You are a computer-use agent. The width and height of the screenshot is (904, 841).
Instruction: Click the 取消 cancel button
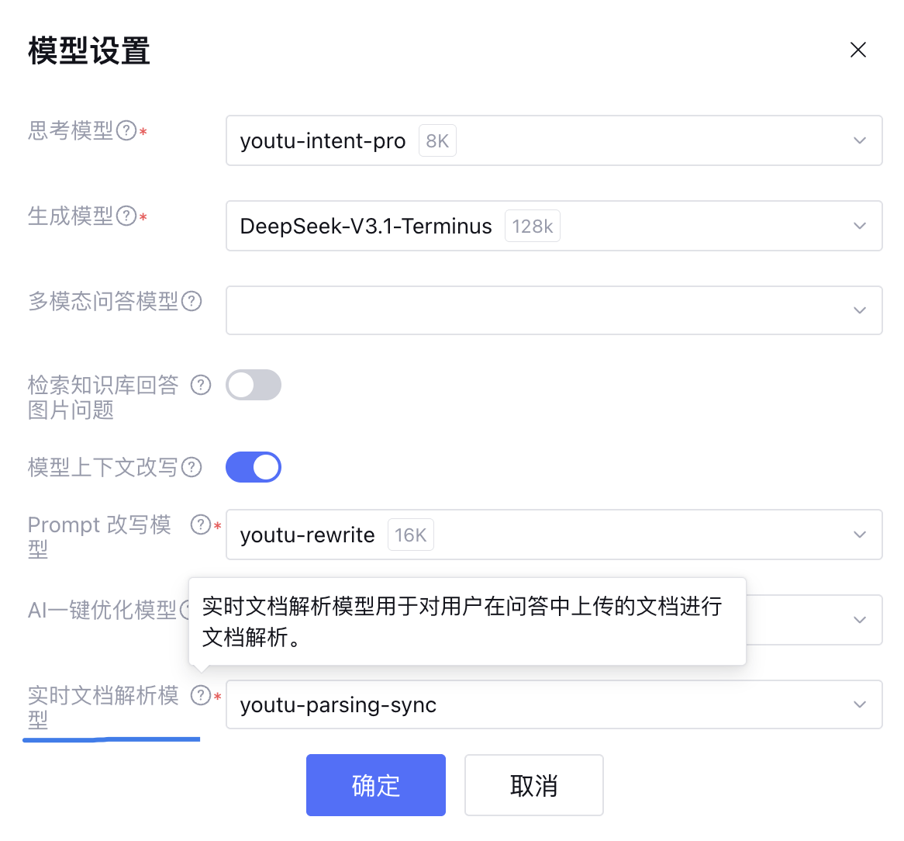[x=533, y=785]
